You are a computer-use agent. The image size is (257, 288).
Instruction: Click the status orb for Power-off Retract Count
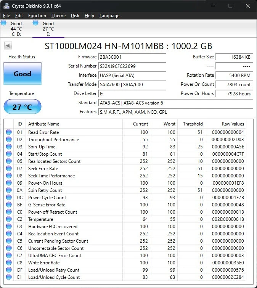9,212
